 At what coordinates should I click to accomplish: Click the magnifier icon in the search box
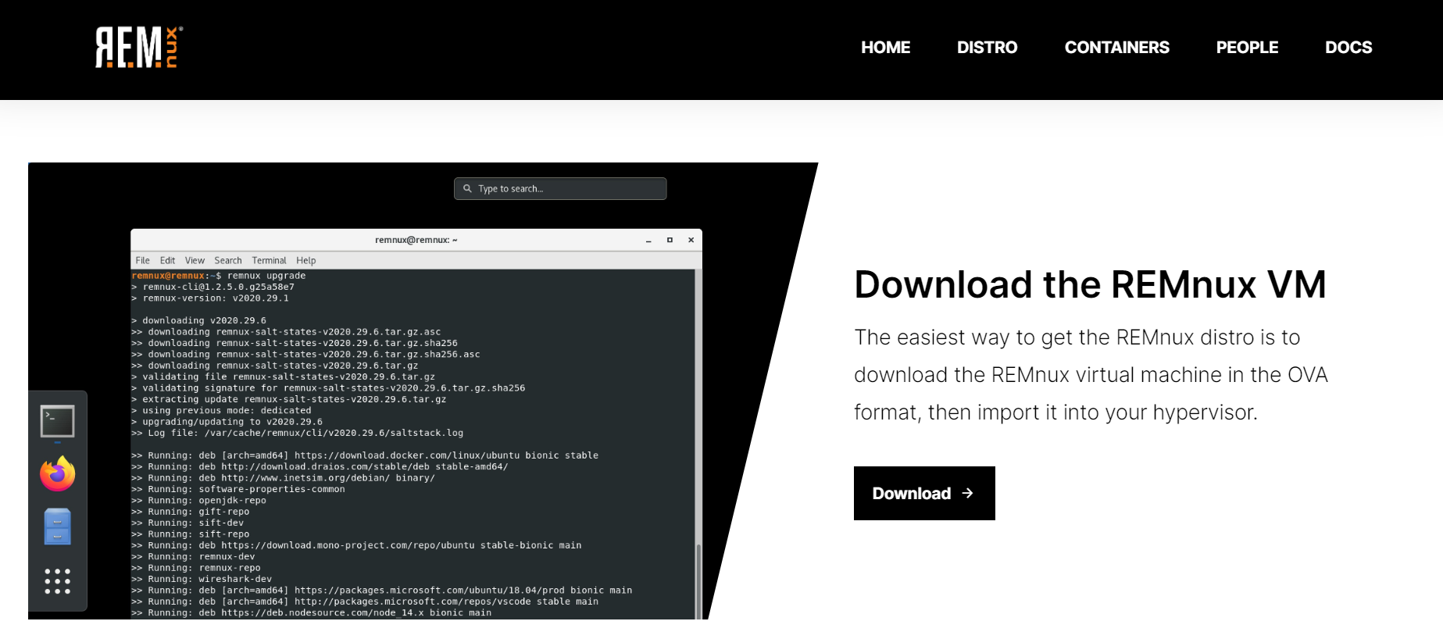pyautogui.click(x=467, y=188)
